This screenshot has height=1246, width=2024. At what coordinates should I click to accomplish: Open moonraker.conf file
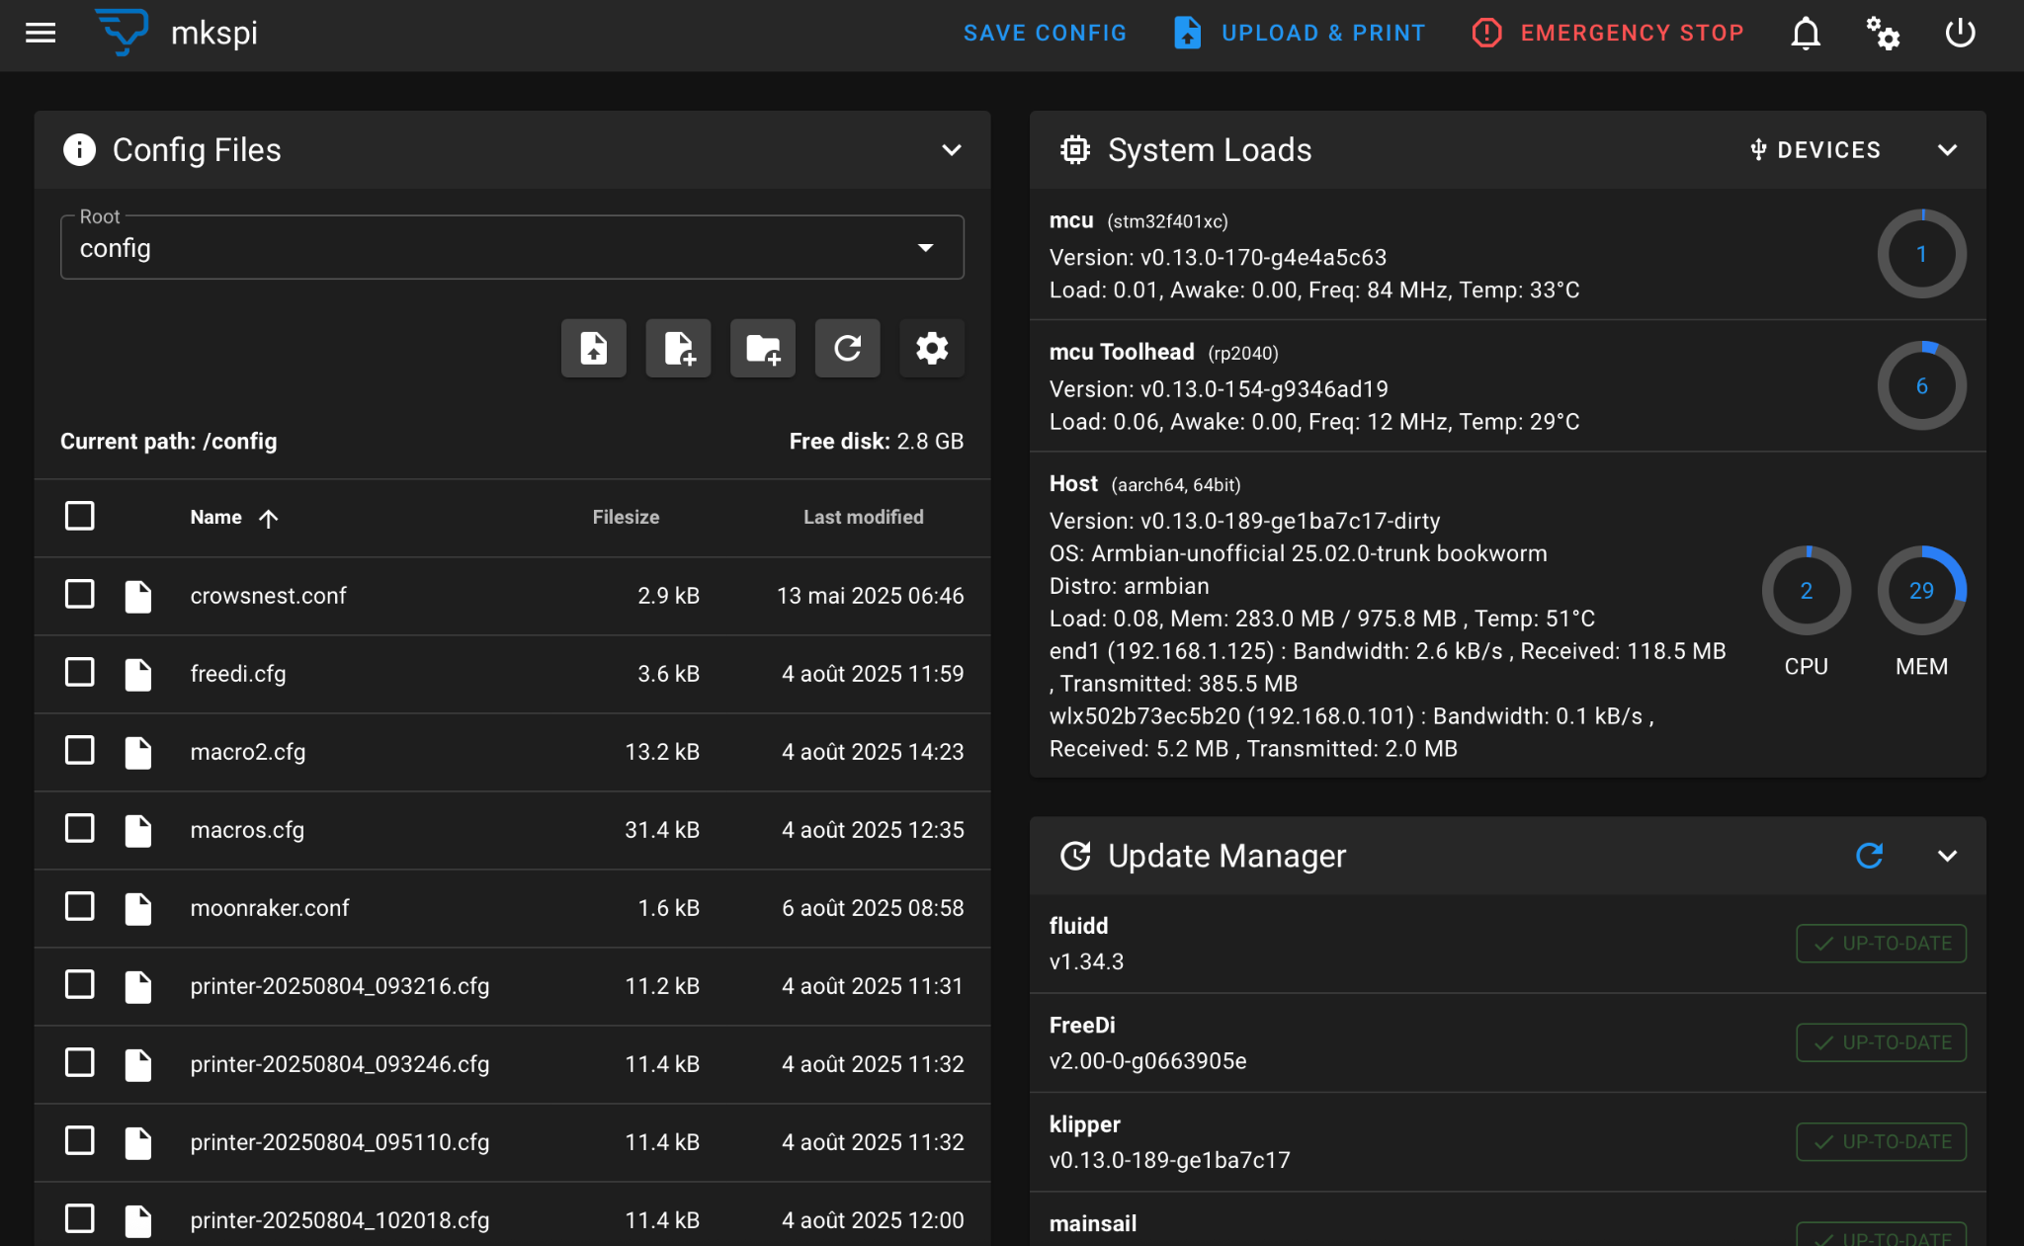pyautogui.click(x=270, y=908)
